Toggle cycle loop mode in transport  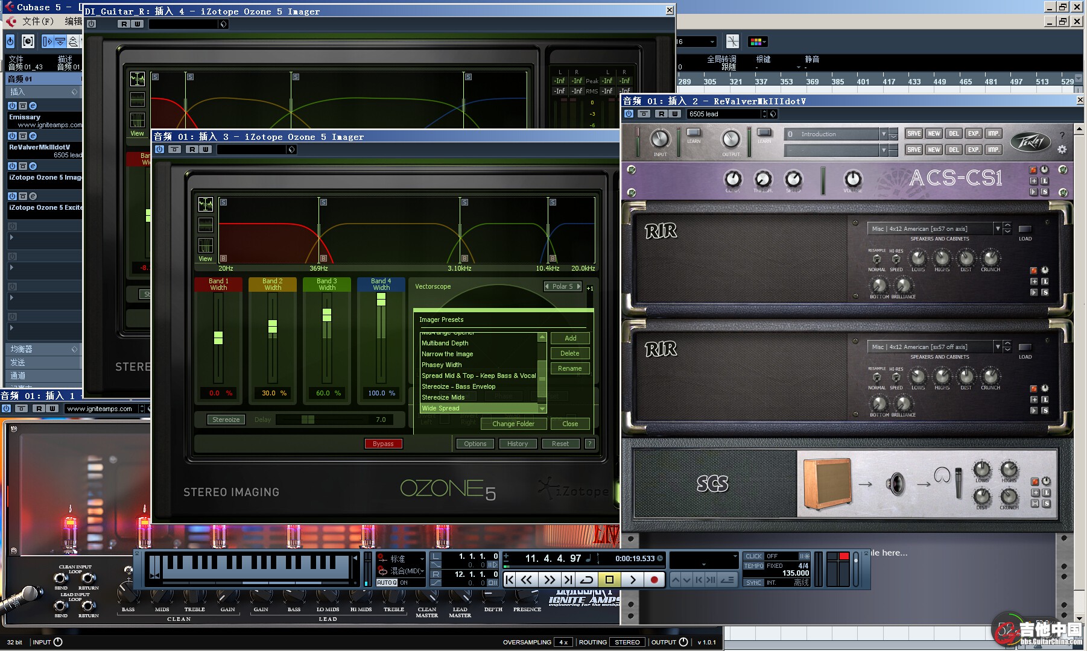(586, 580)
